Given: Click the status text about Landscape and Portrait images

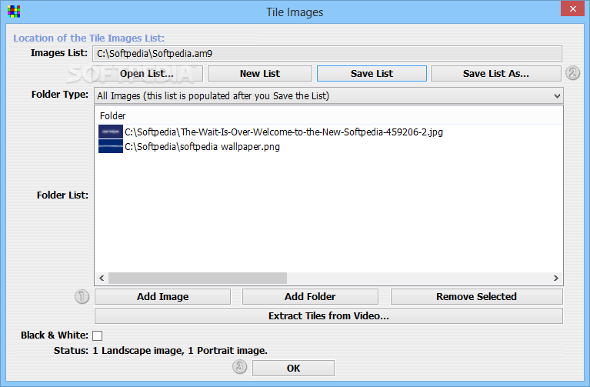Looking at the screenshot, I should [x=180, y=351].
